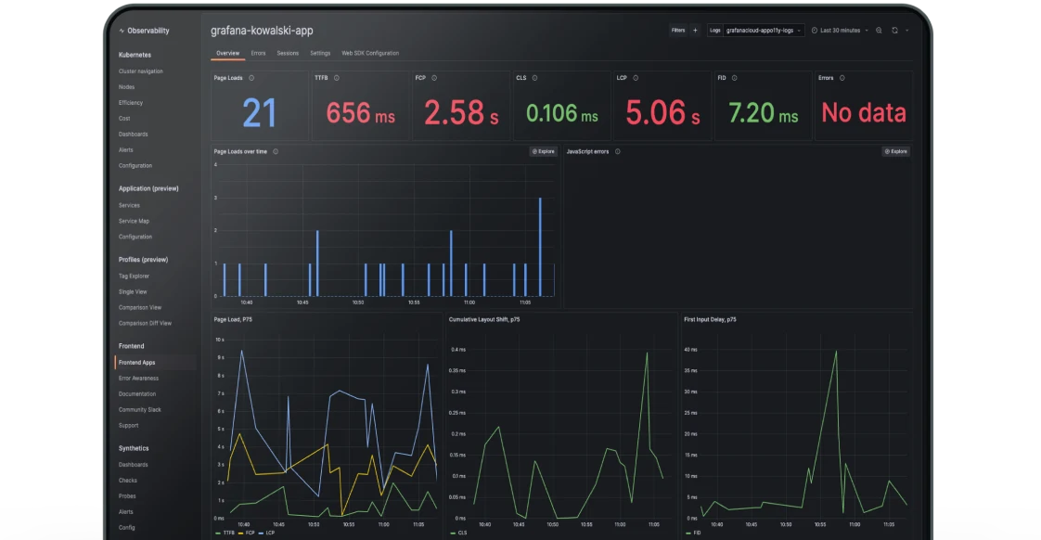Switch to the Errors tab

pos(258,53)
